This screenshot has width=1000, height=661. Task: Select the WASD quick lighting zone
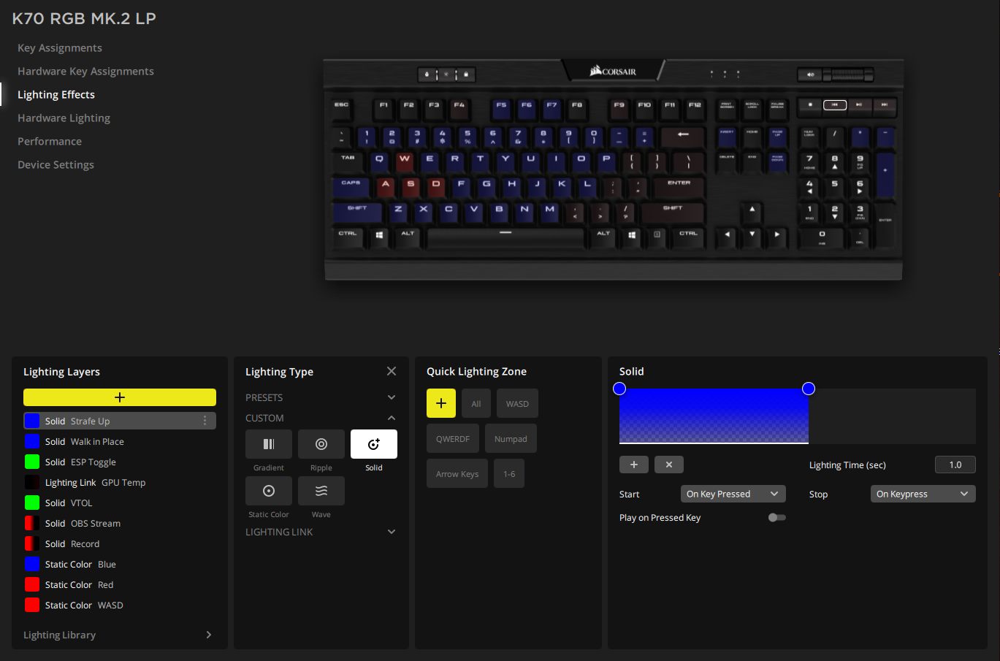pyautogui.click(x=517, y=403)
